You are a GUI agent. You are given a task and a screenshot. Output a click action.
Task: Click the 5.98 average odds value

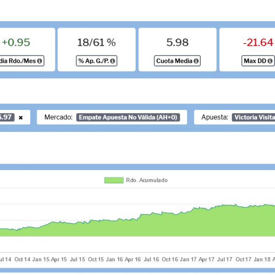[x=177, y=43]
